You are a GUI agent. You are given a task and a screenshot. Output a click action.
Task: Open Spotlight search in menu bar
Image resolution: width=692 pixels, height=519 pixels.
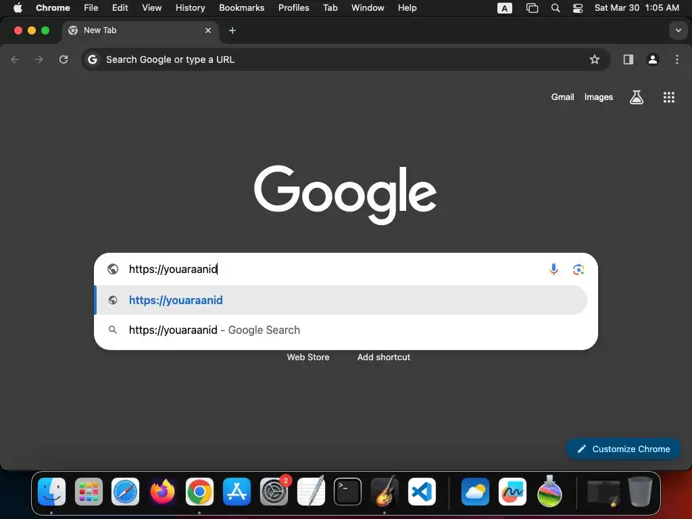coord(555,8)
